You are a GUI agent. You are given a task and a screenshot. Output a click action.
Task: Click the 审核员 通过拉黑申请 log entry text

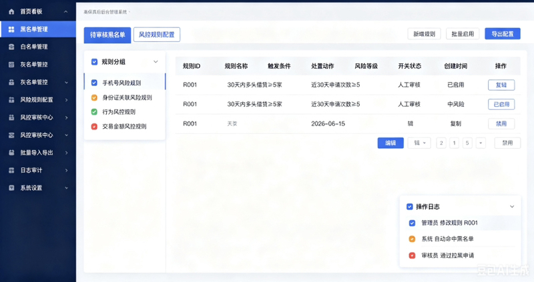pyautogui.click(x=447, y=255)
